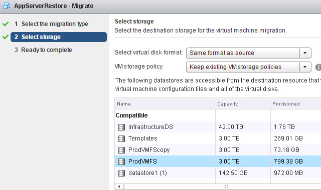This screenshot has width=321, height=190.
Task: Click the horizontal scrollbar thumb under table
Action: pyautogui.click(x=223, y=186)
